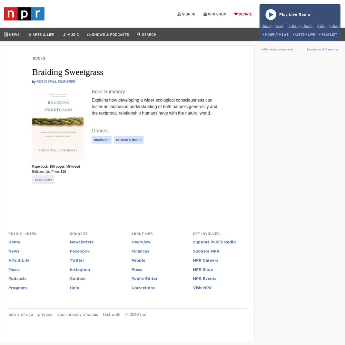This screenshot has height=345, width=345.
Task: Open the NEWS menu label
Action: [14, 34]
